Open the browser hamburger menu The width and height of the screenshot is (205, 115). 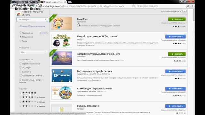click(x=192, y=6)
